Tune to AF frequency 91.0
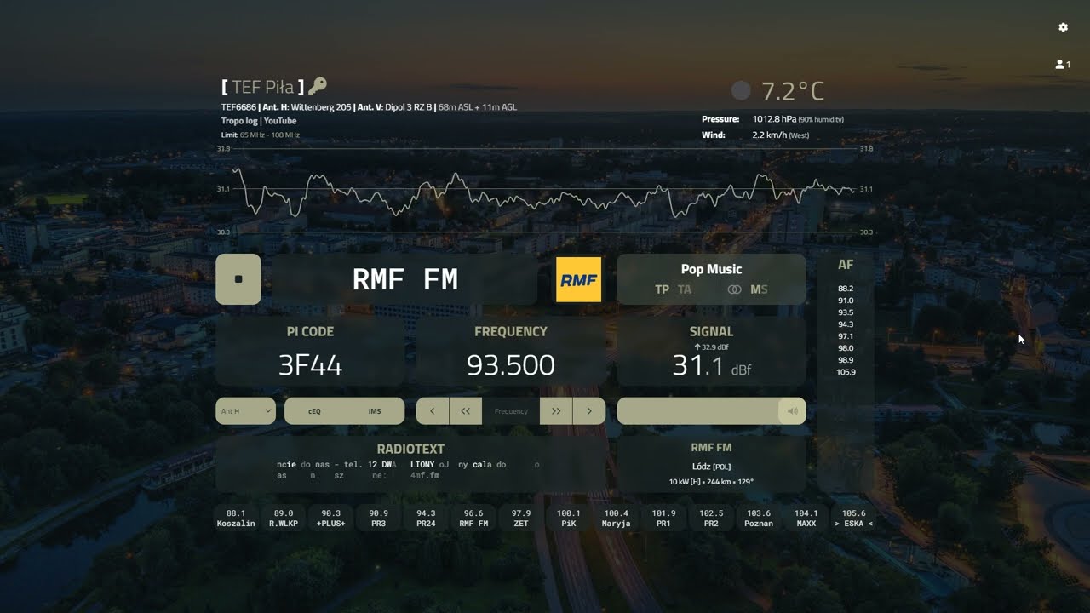 tap(846, 301)
